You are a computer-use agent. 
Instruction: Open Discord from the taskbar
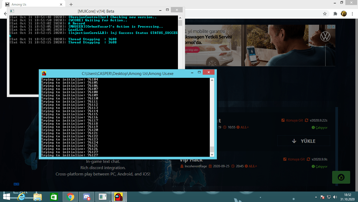point(86,197)
